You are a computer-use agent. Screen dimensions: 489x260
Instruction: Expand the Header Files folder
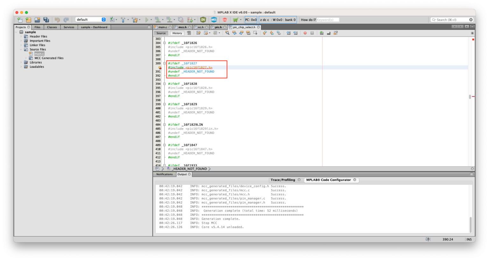point(21,37)
